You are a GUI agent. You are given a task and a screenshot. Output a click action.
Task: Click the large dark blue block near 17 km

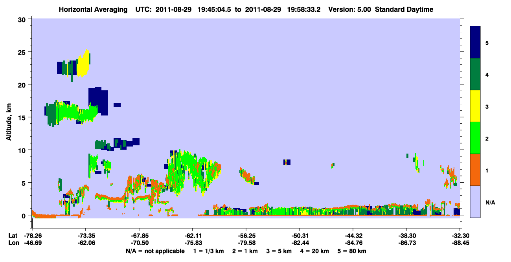coord(98,100)
